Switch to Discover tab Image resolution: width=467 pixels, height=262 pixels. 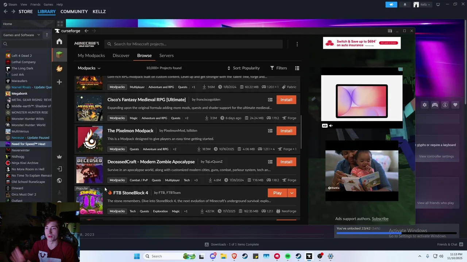(x=121, y=55)
